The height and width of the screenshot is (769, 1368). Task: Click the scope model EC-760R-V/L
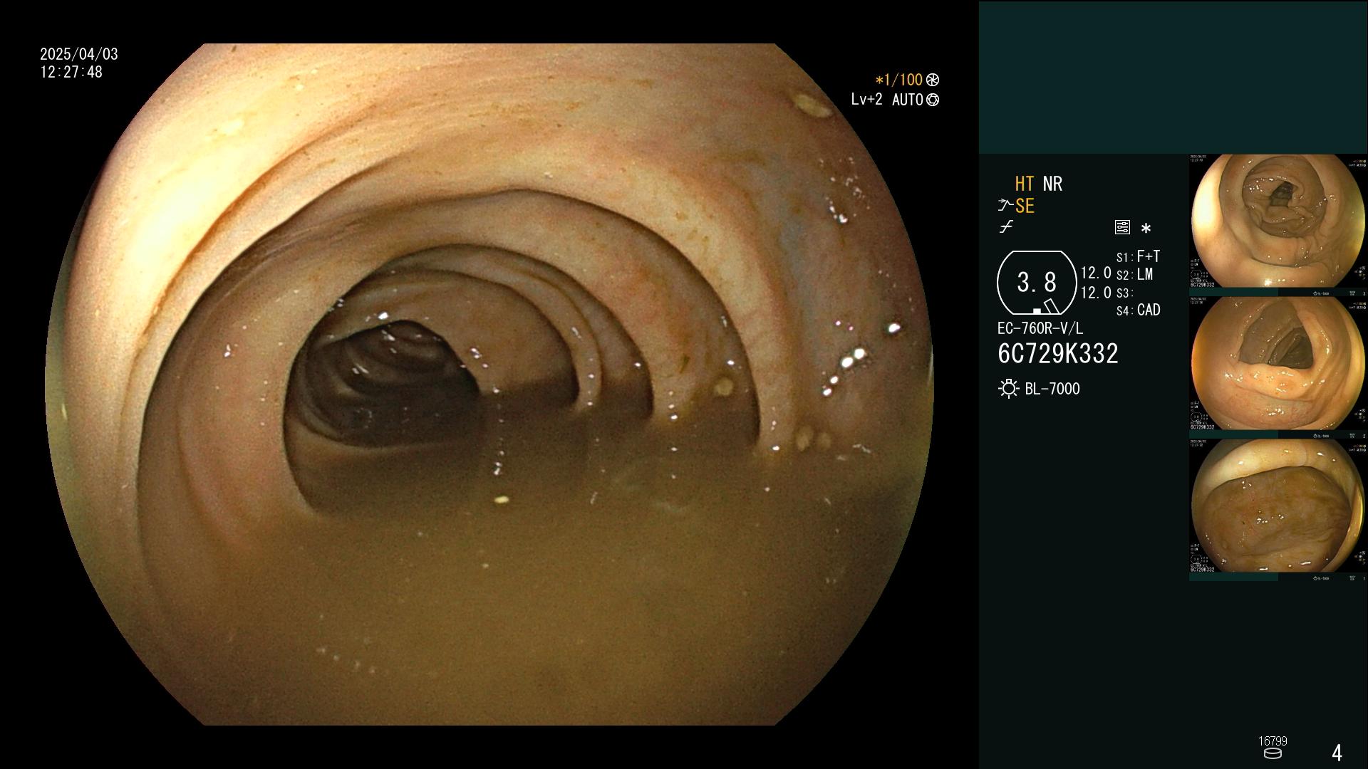coord(1040,328)
